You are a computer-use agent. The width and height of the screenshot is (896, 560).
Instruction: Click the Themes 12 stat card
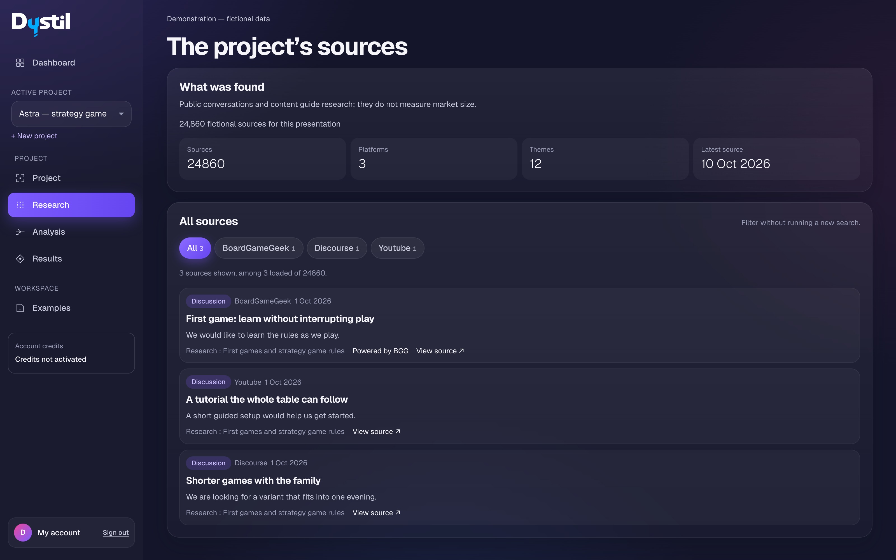pyautogui.click(x=605, y=159)
